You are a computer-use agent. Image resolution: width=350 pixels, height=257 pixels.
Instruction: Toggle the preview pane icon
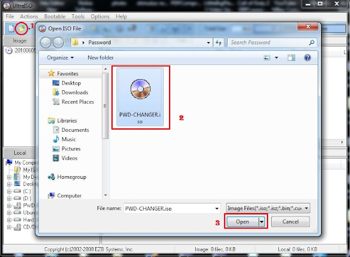click(291, 58)
